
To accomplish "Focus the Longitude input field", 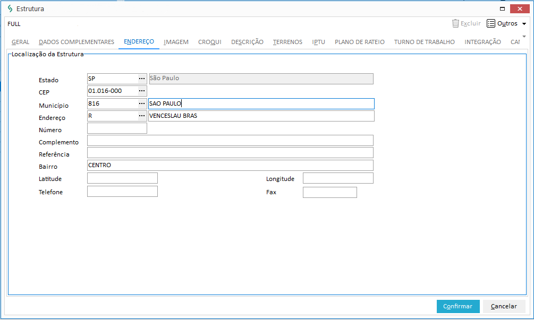I will (338, 178).
